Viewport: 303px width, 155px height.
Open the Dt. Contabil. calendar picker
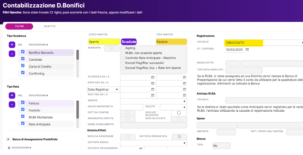click(x=247, y=50)
